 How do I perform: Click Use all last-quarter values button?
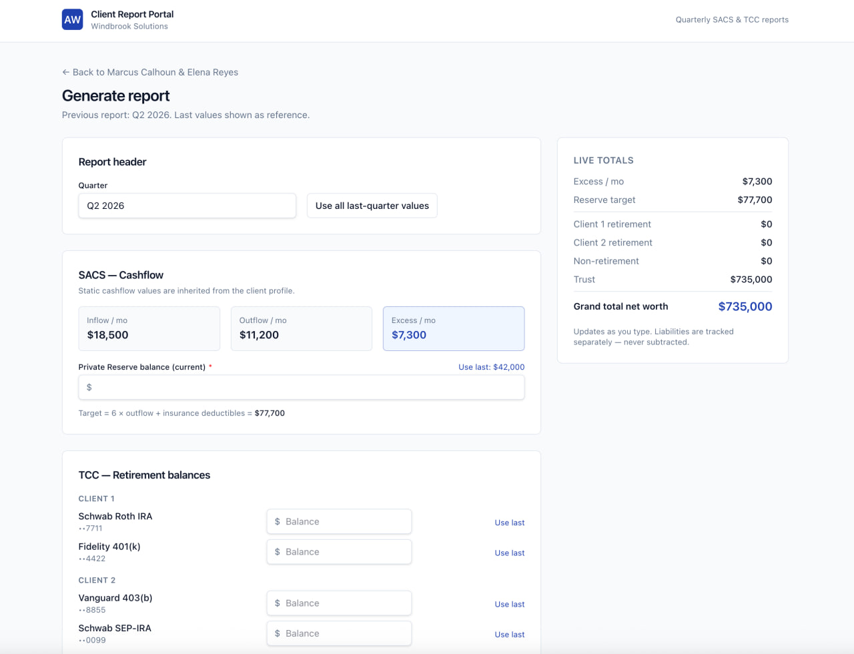[x=372, y=206]
